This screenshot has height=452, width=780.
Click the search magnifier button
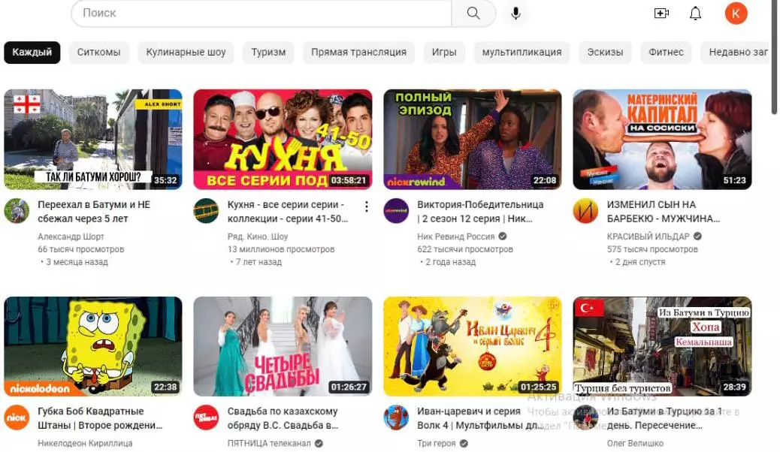tap(473, 13)
